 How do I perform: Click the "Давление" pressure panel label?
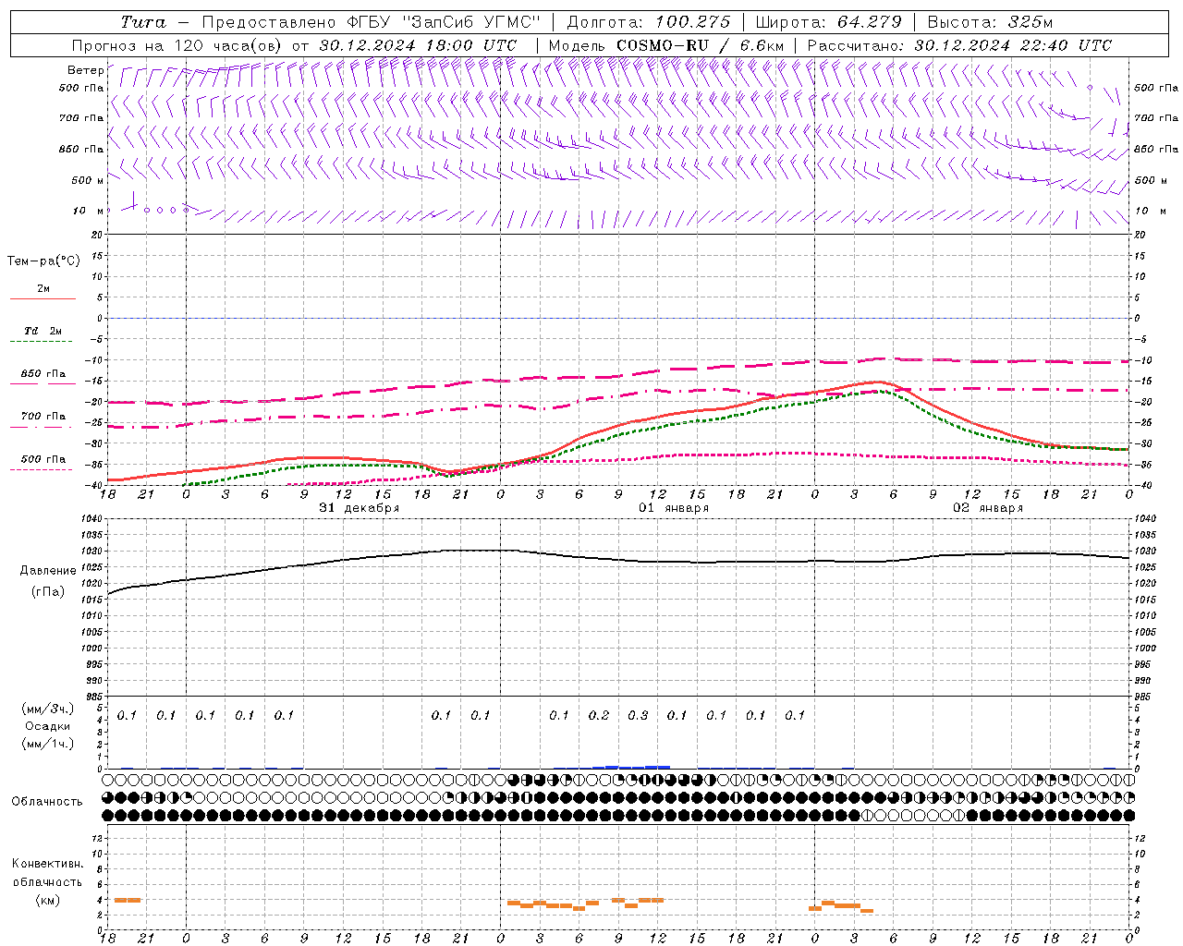point(48,571)
